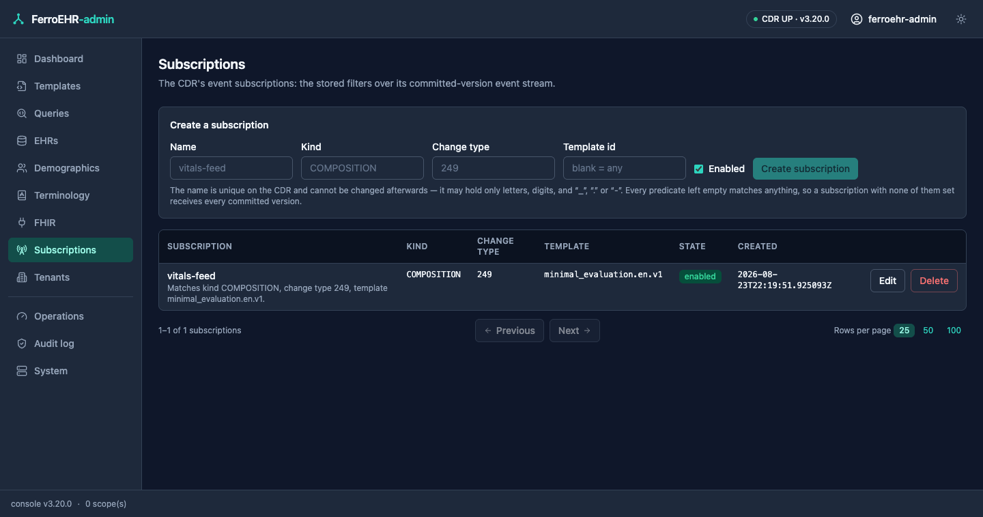
Task: Focus the Change type input field
Action: [x=494, y=168]
